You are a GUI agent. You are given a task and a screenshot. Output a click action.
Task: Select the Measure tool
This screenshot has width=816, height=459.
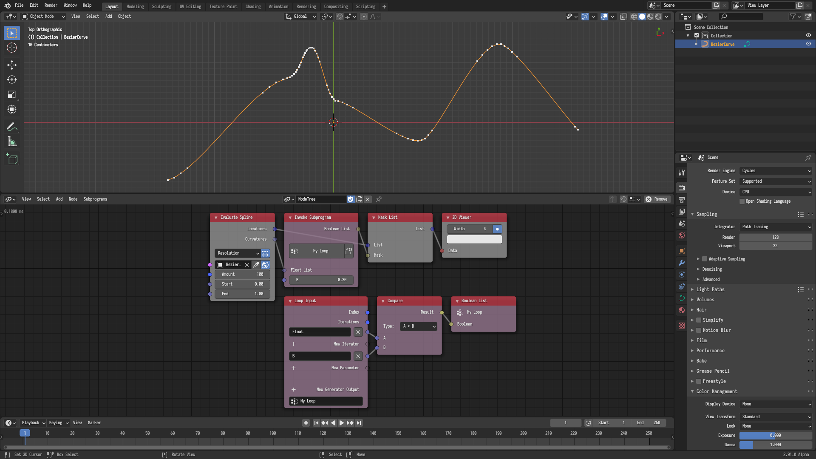point(11,142)
